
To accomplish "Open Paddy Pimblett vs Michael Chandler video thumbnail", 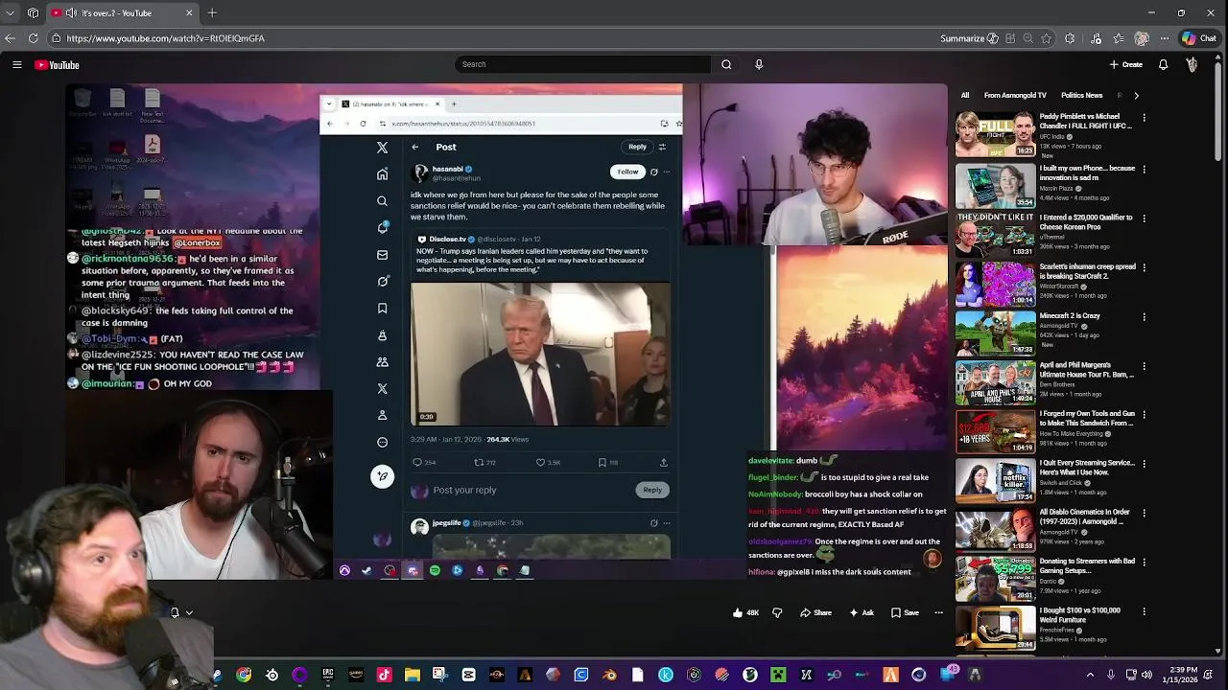I will [x=995, y=134].
